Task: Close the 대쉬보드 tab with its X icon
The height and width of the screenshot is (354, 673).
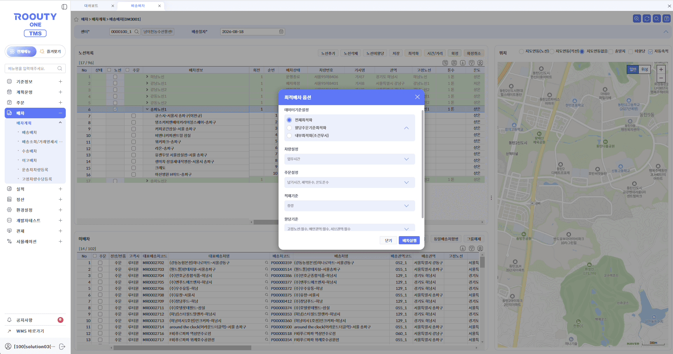Action: (113, 6)
